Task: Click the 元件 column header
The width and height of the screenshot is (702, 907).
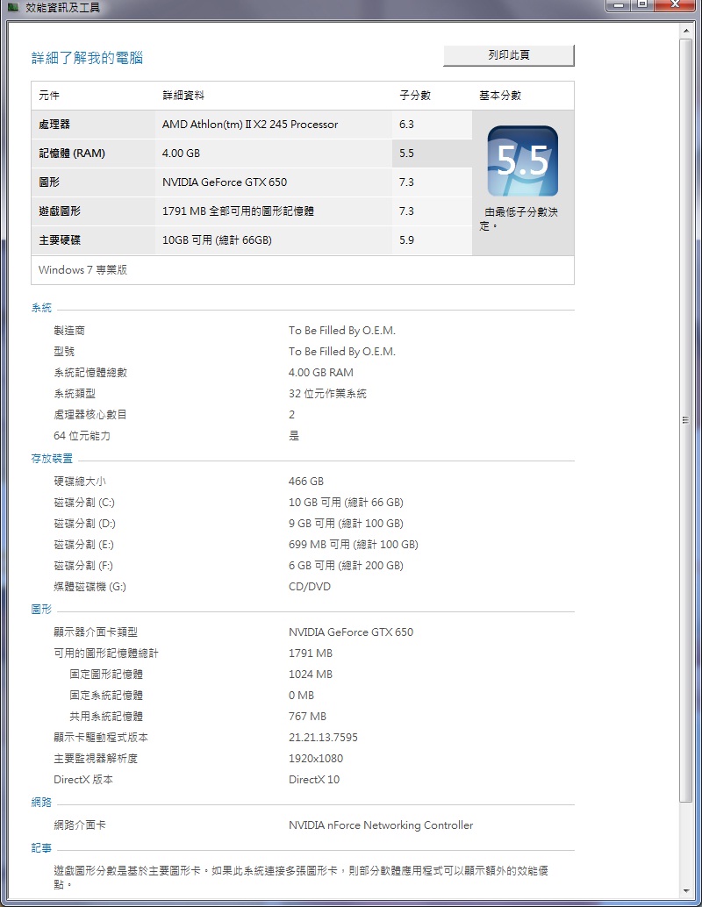Action: pyautogui.click(x=49, y=96)
